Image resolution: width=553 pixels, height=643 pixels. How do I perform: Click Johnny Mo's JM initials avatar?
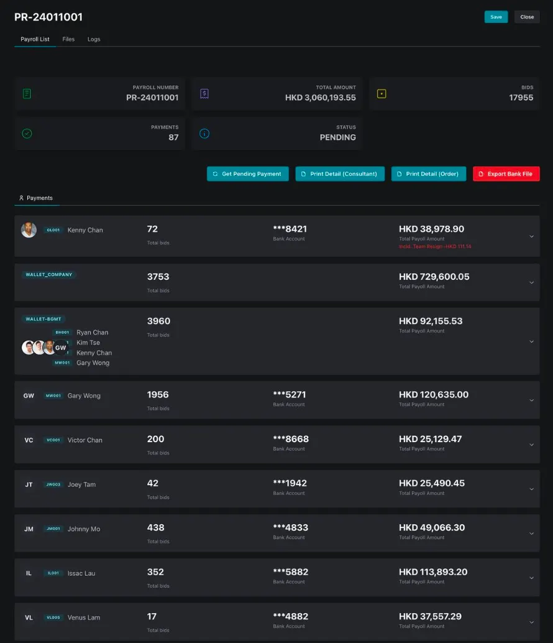[29, 529]
